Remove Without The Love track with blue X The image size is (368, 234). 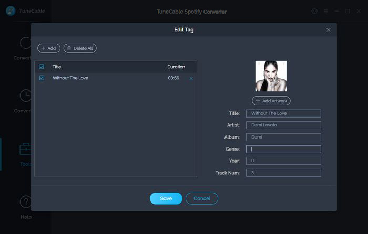(191, 78)
